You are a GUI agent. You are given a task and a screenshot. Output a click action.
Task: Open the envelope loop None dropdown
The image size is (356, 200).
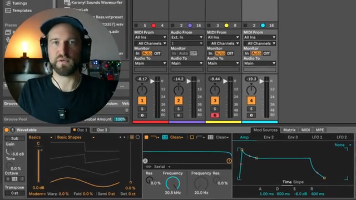[343, 145]
